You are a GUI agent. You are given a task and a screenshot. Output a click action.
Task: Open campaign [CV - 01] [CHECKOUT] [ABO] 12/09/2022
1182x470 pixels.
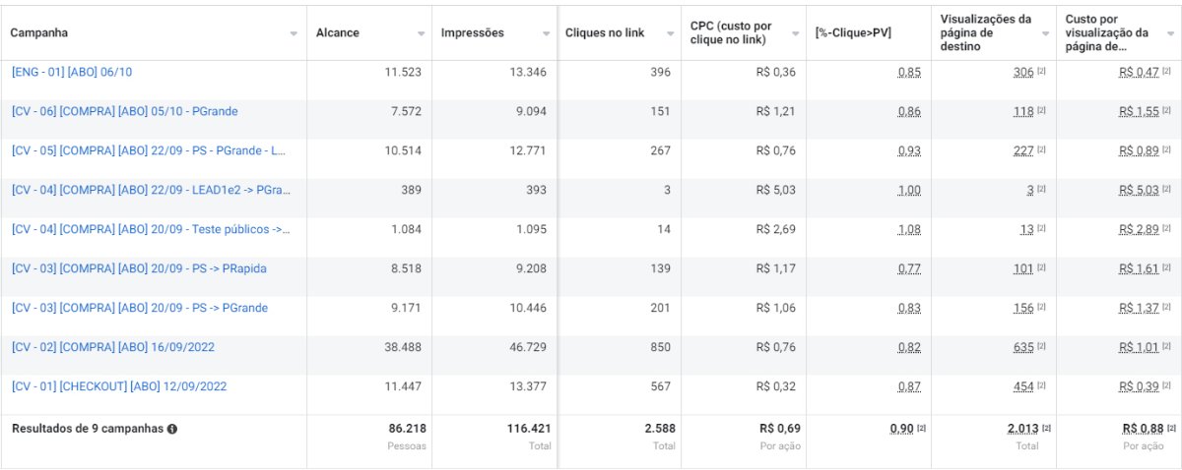[x=118, y=387]
